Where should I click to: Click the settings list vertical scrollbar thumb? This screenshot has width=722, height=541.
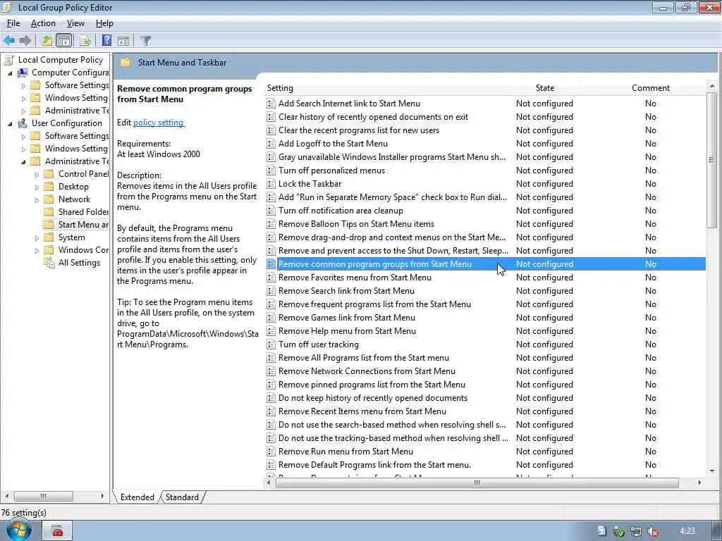point(711,160)
